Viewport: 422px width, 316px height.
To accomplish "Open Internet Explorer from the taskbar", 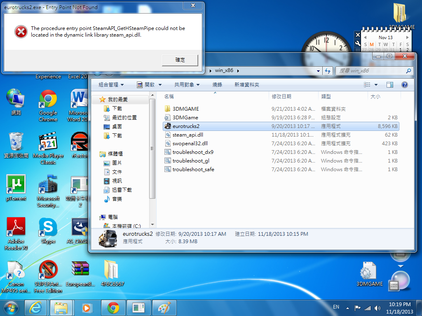I will tap(35, 308).
